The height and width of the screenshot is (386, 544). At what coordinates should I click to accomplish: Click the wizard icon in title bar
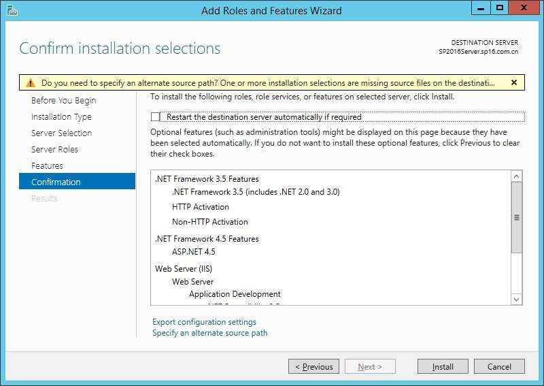coord(12,10)
